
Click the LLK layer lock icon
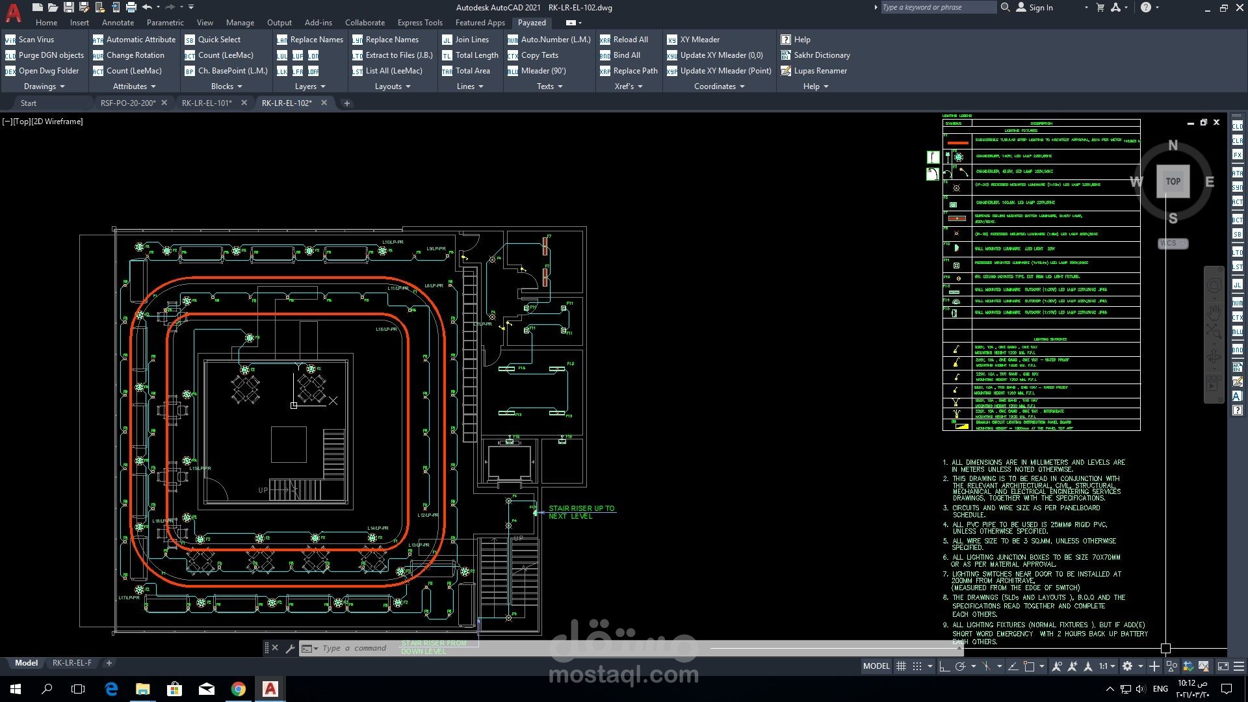[x=282, y=71]
